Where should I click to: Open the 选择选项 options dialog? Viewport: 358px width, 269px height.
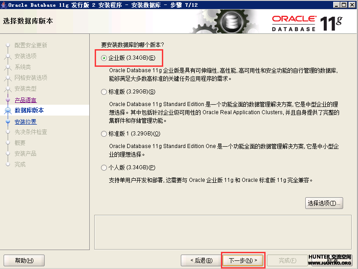(324, 203)
